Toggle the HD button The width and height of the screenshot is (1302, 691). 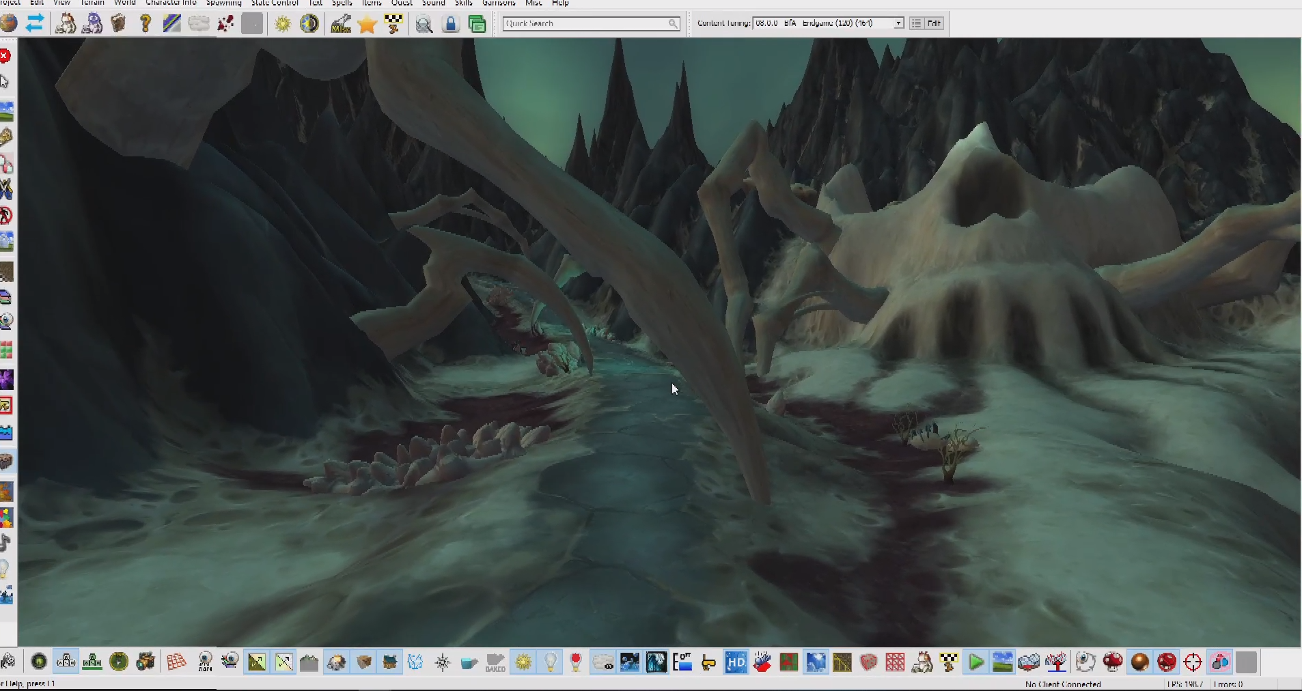[736, 662]
